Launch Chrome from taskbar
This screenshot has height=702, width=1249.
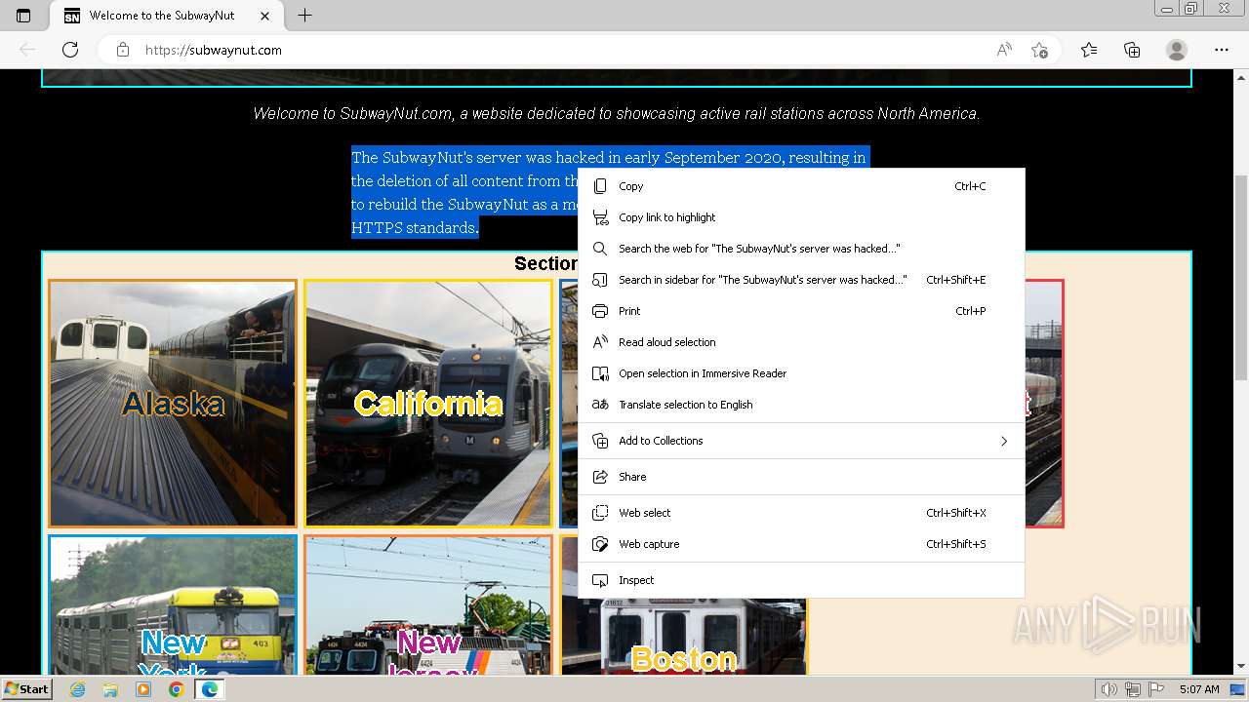[176, 689]
